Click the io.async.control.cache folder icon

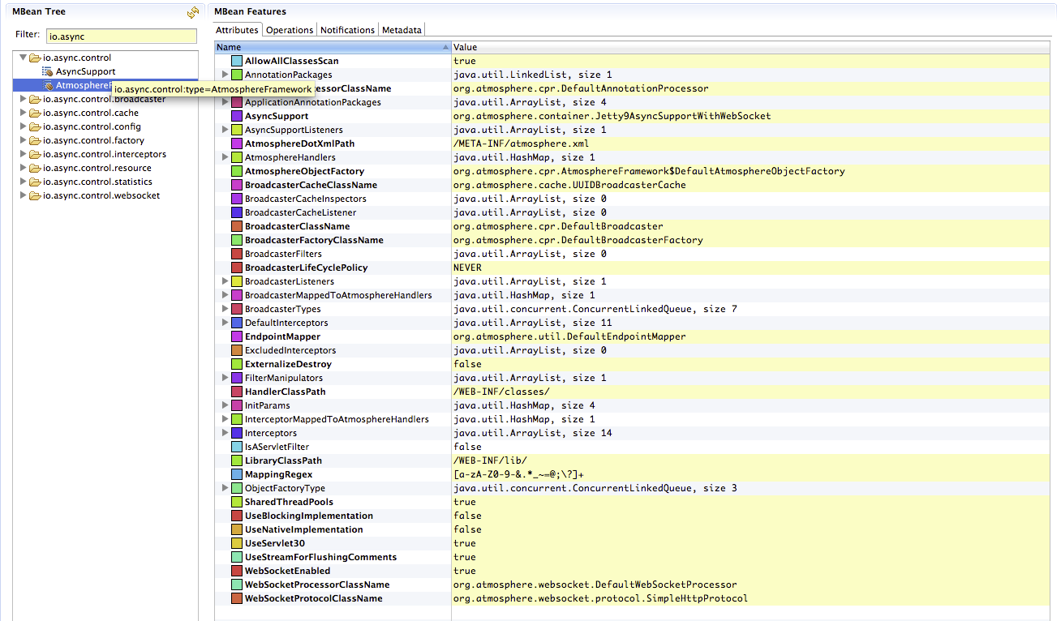[34, 113]
